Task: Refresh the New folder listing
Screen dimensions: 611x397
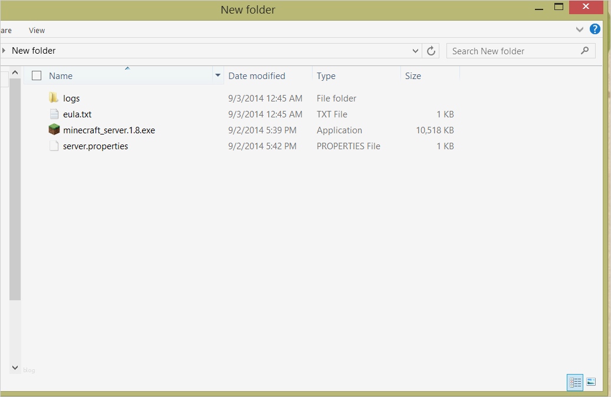Action: 431,51
